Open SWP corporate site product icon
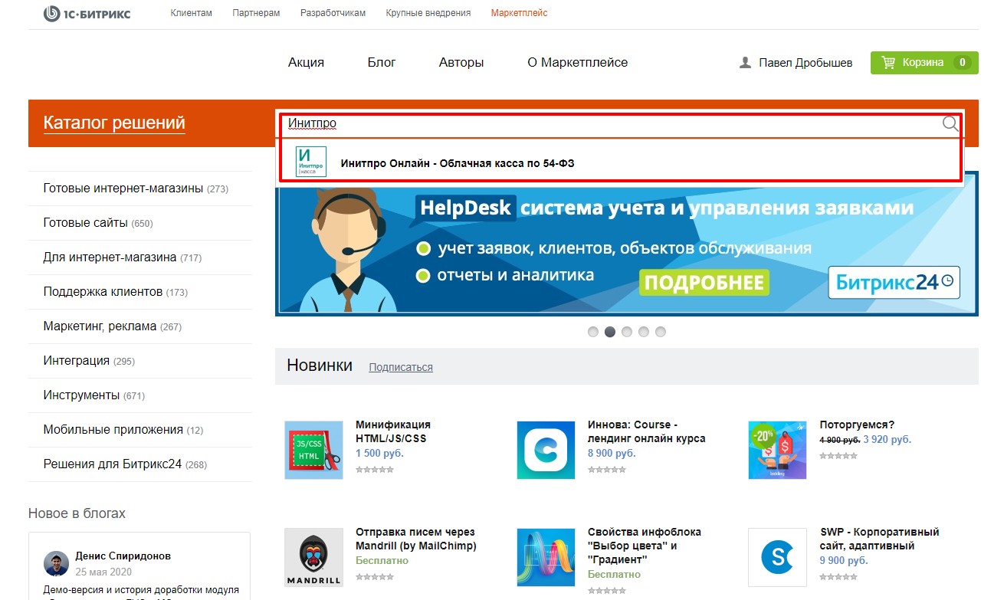The image size is (1004, 600). pyautogui.click(x=777, y=557)
